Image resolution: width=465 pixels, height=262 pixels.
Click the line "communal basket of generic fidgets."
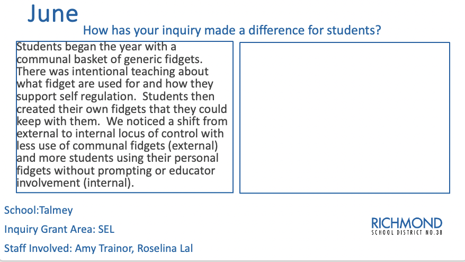click(110, 59)
